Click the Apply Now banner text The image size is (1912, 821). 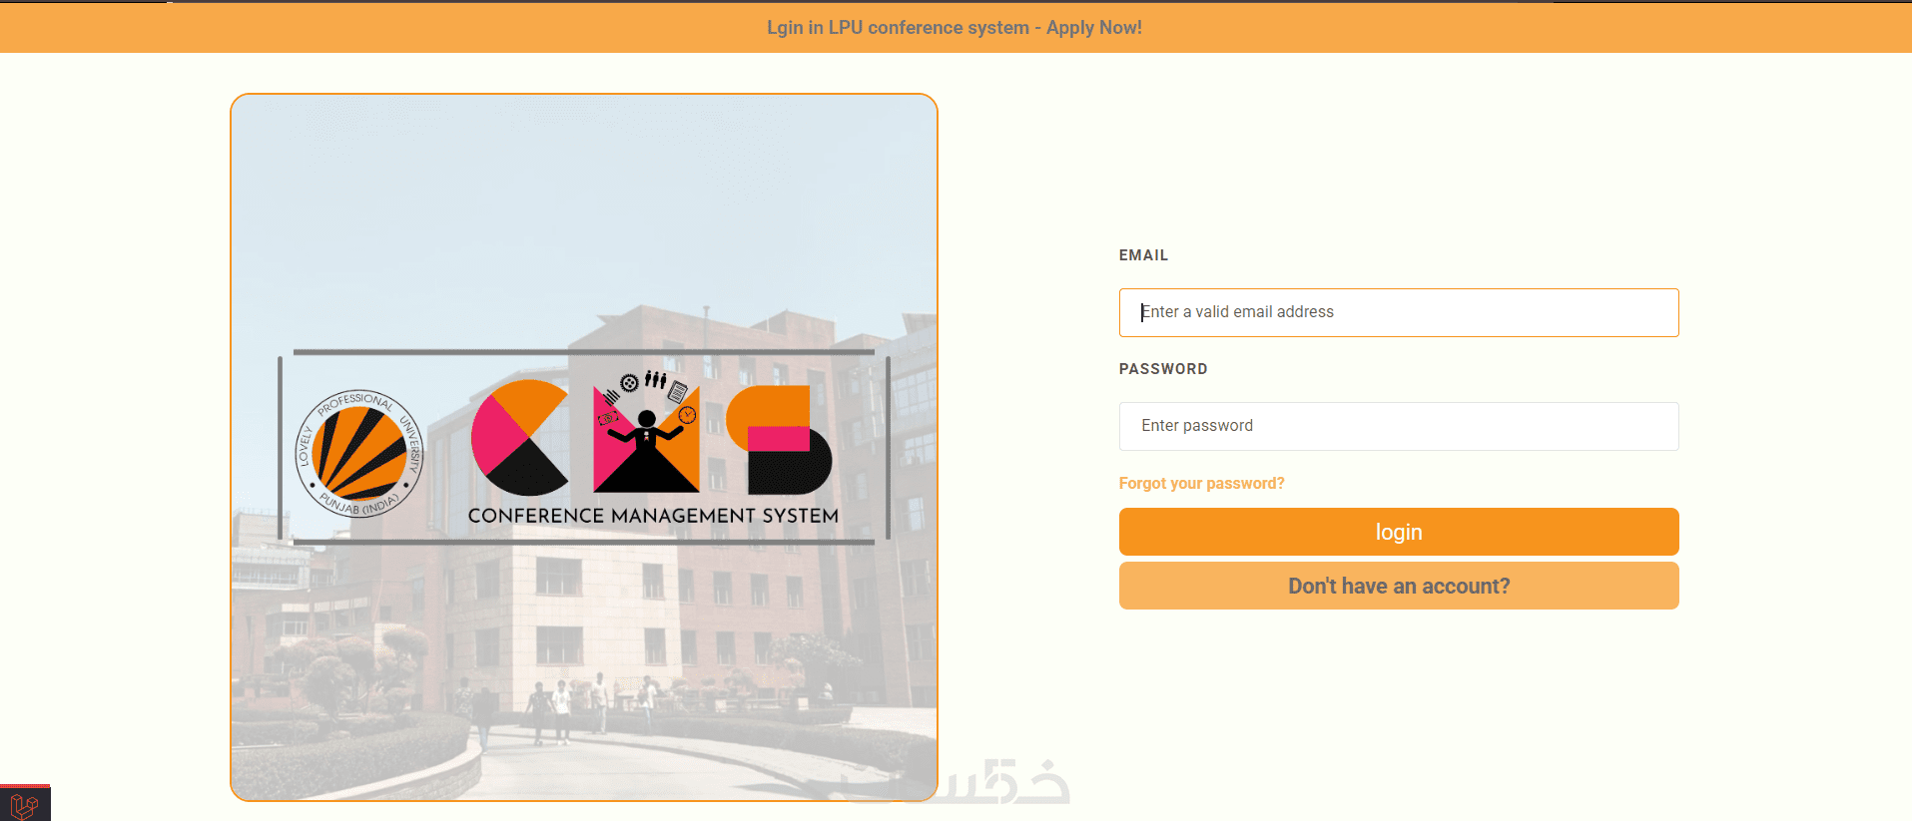(1093, 28)
